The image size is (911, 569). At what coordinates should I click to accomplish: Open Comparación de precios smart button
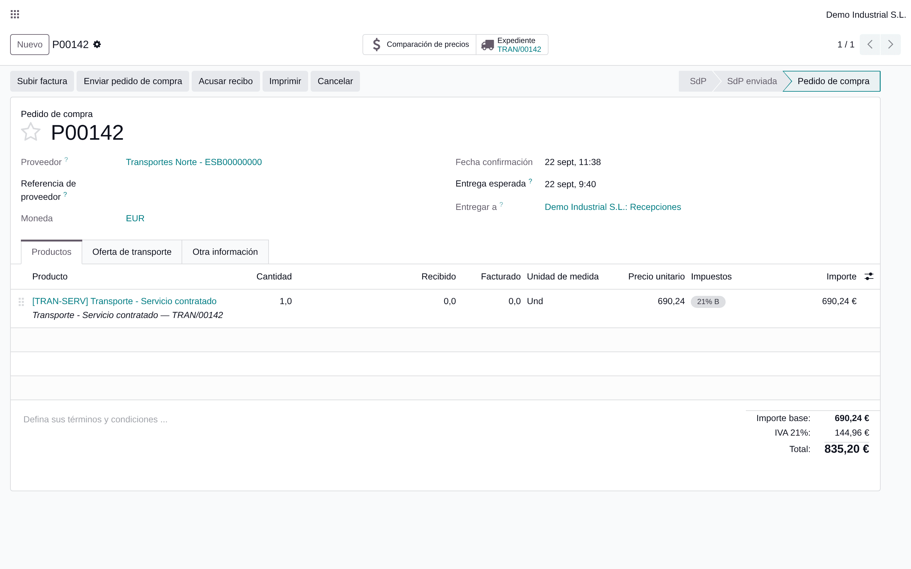pyautogui.click(x=420, y=44)
